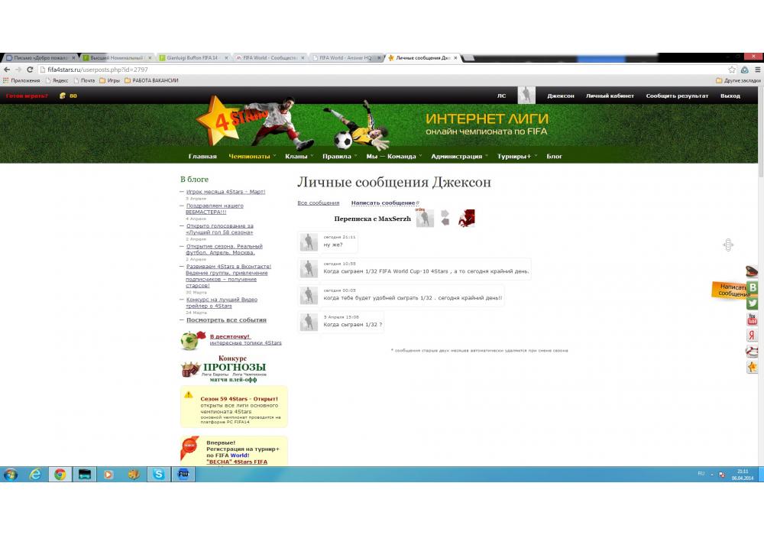Open Все сообщения link
764x535 pixels.
(318, 203)
